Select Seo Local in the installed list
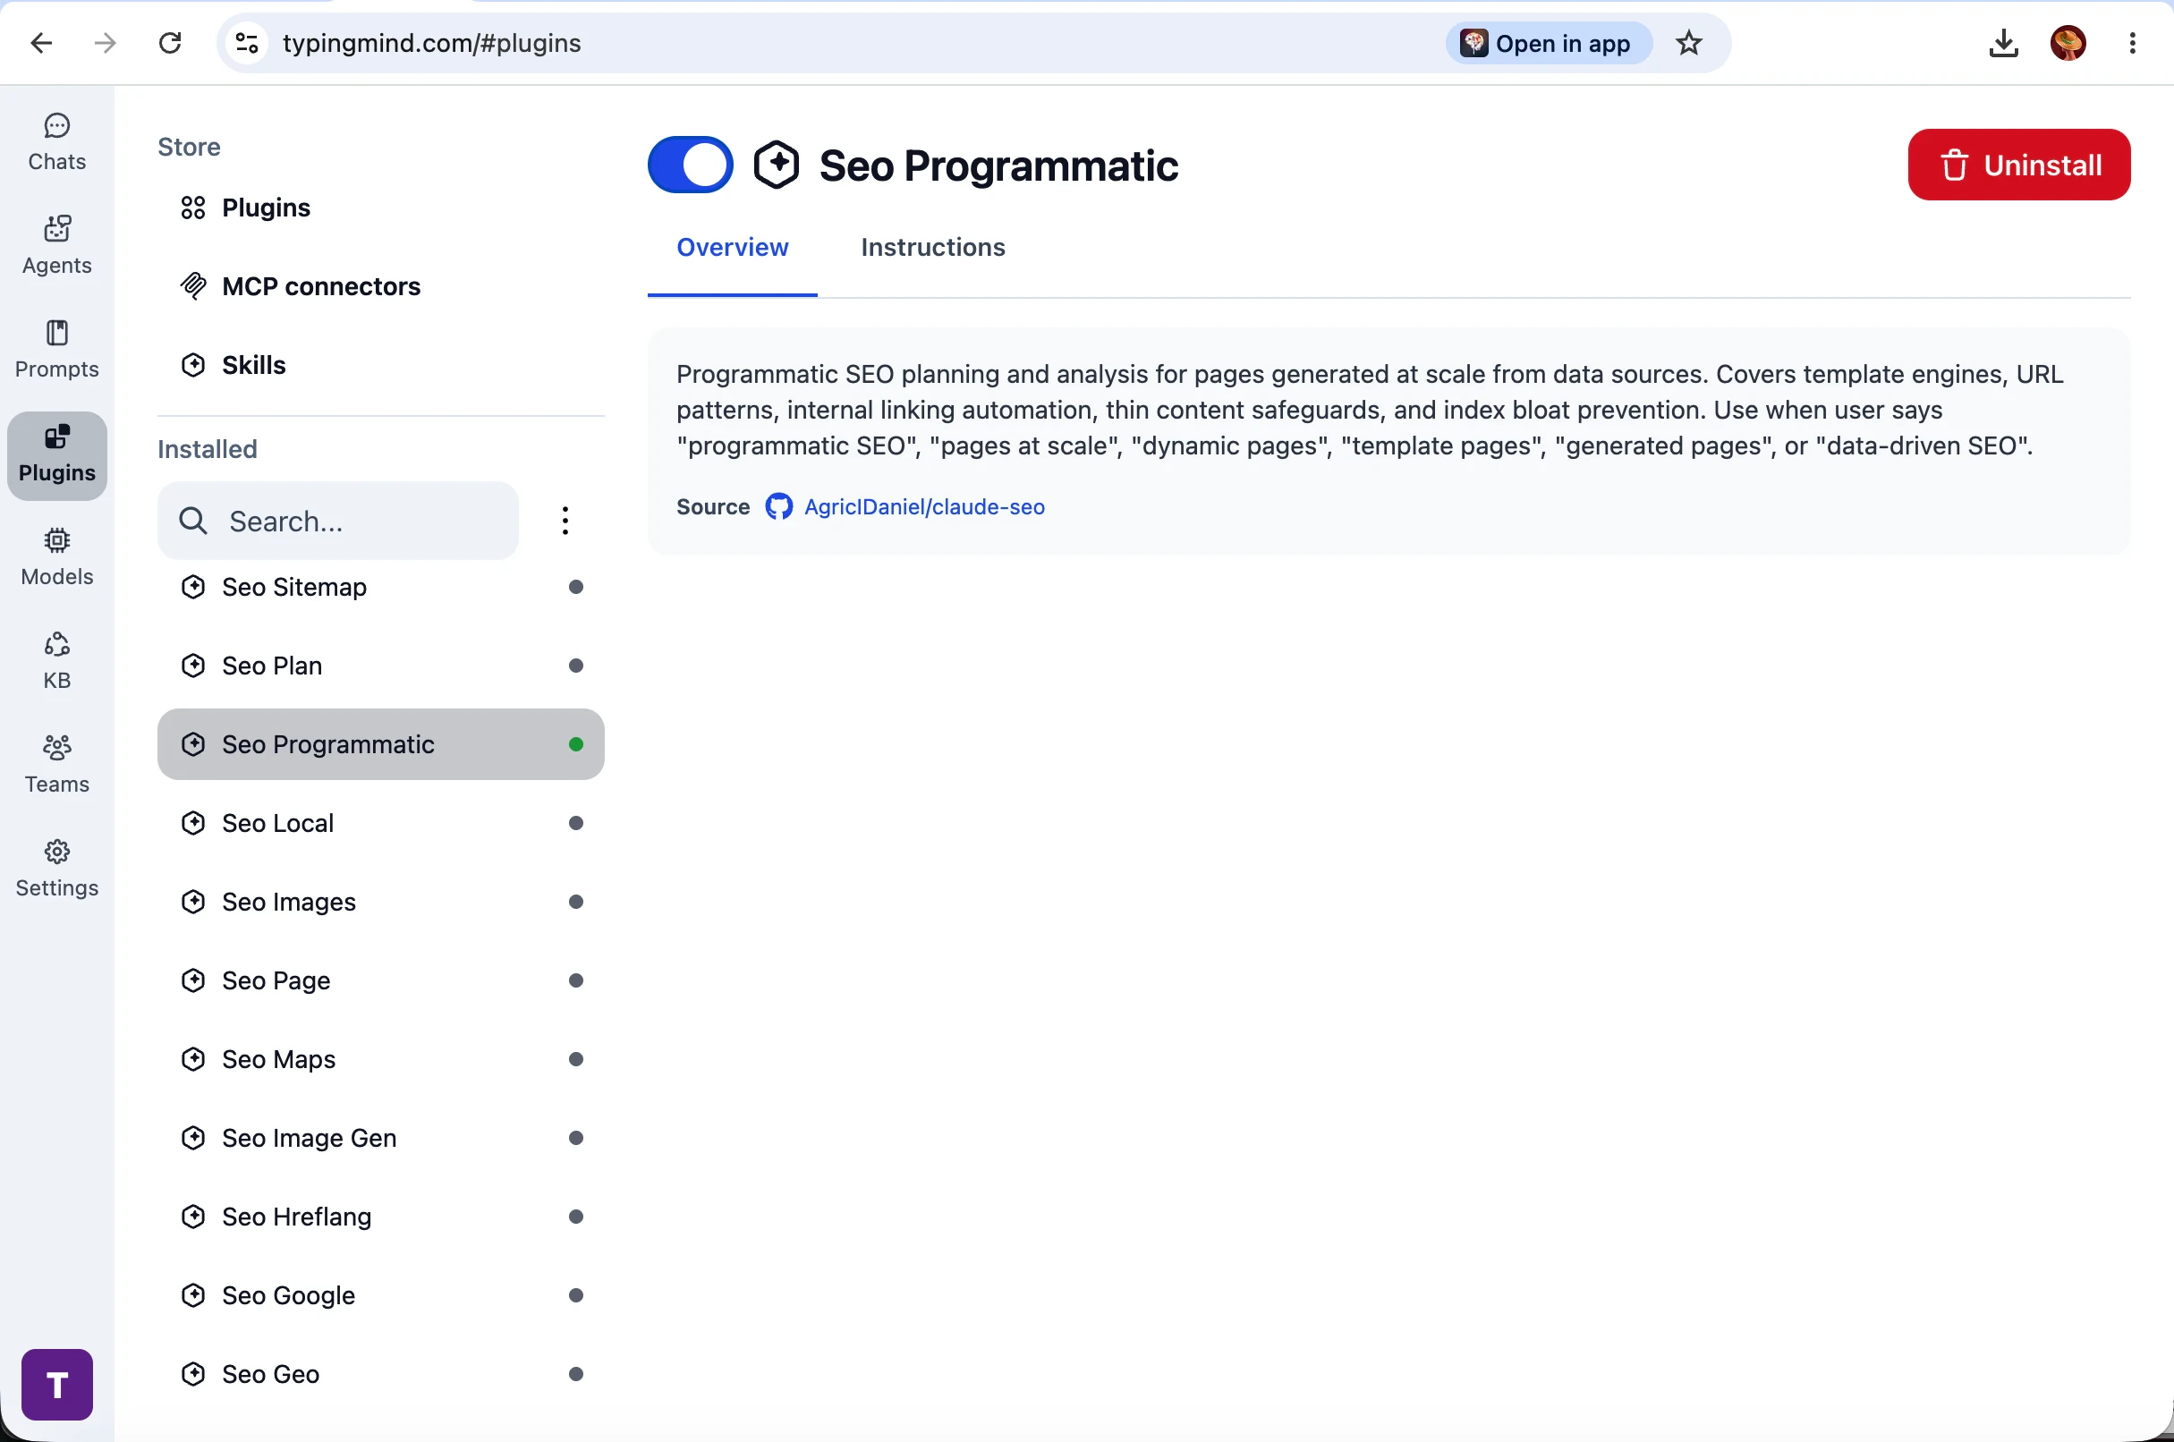This screenshot has height=1442, width=2174. [381, 823]
